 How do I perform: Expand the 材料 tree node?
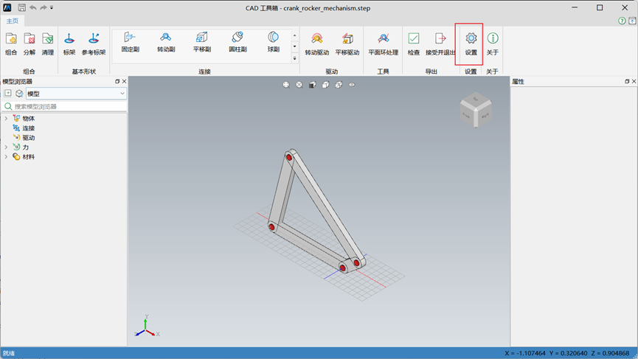(x=6, y=156)
